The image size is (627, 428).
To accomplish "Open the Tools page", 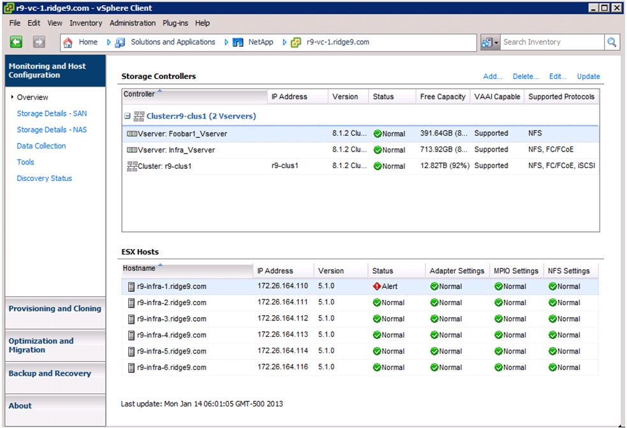I will (25, 162).
